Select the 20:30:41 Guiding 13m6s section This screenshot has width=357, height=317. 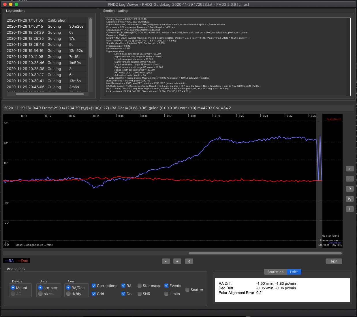click(46, 81)
